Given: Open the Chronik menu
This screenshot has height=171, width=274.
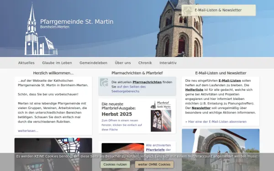Looking at the screenshot, I should 145,63.
